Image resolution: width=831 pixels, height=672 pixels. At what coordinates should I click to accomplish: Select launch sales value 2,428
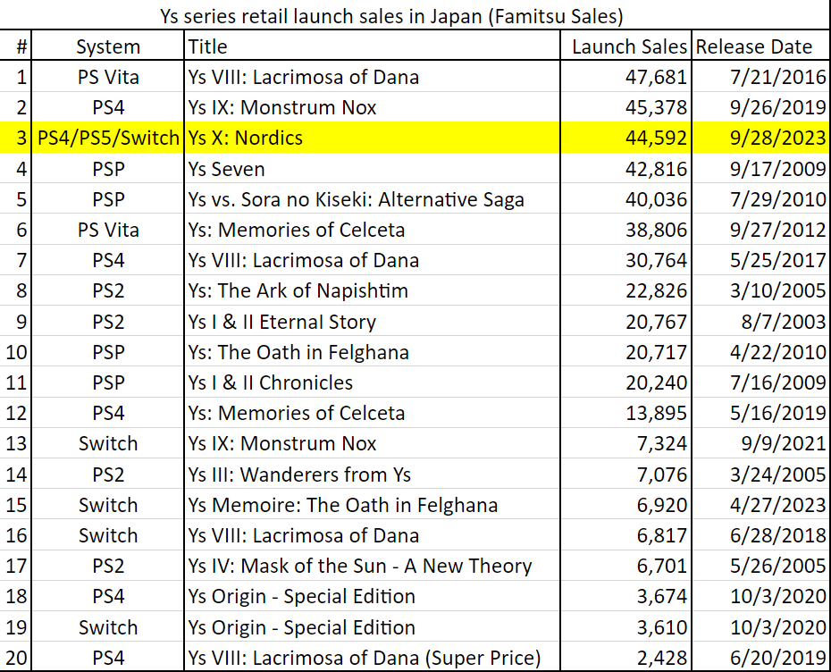click(x=662, y=658)
